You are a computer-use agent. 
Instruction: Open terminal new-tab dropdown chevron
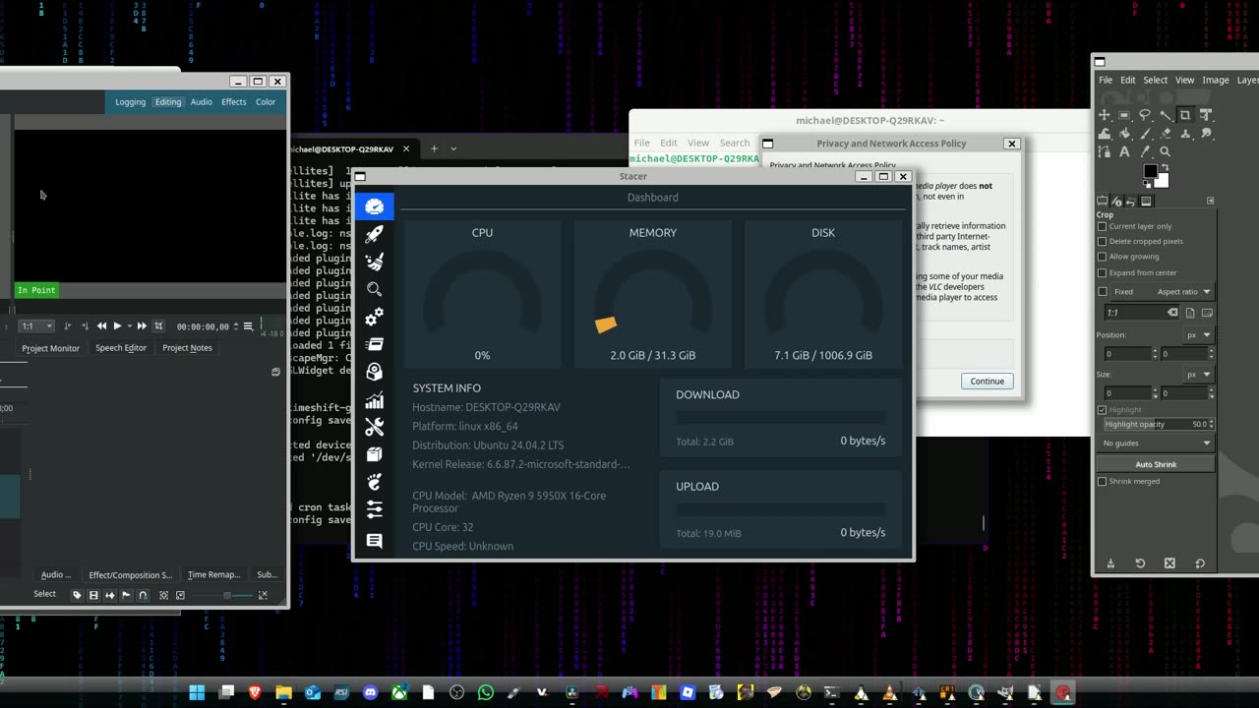453,148
